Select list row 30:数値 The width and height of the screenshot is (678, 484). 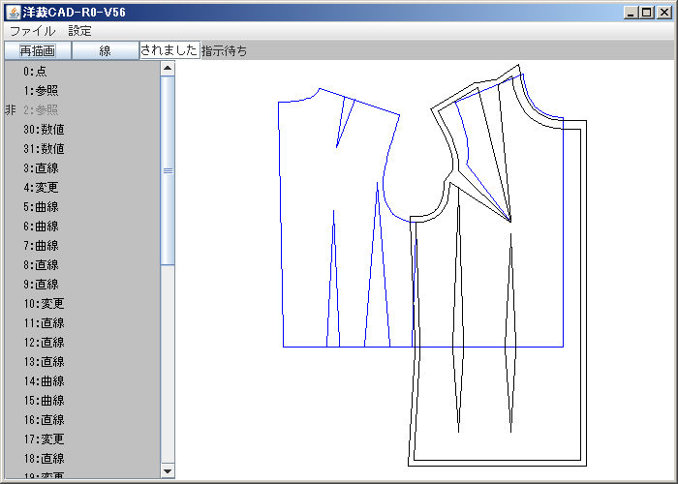[82, 129]
